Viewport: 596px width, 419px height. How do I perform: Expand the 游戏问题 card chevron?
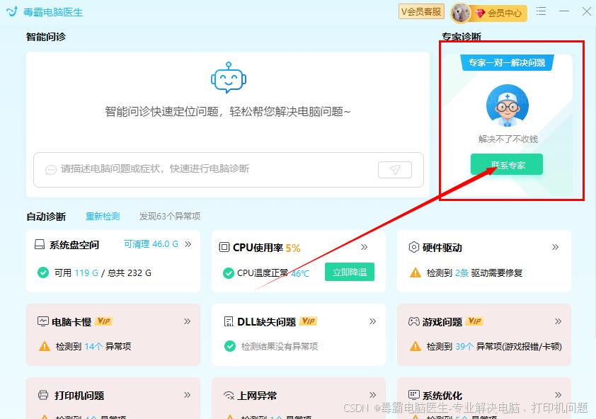(558, 321)
